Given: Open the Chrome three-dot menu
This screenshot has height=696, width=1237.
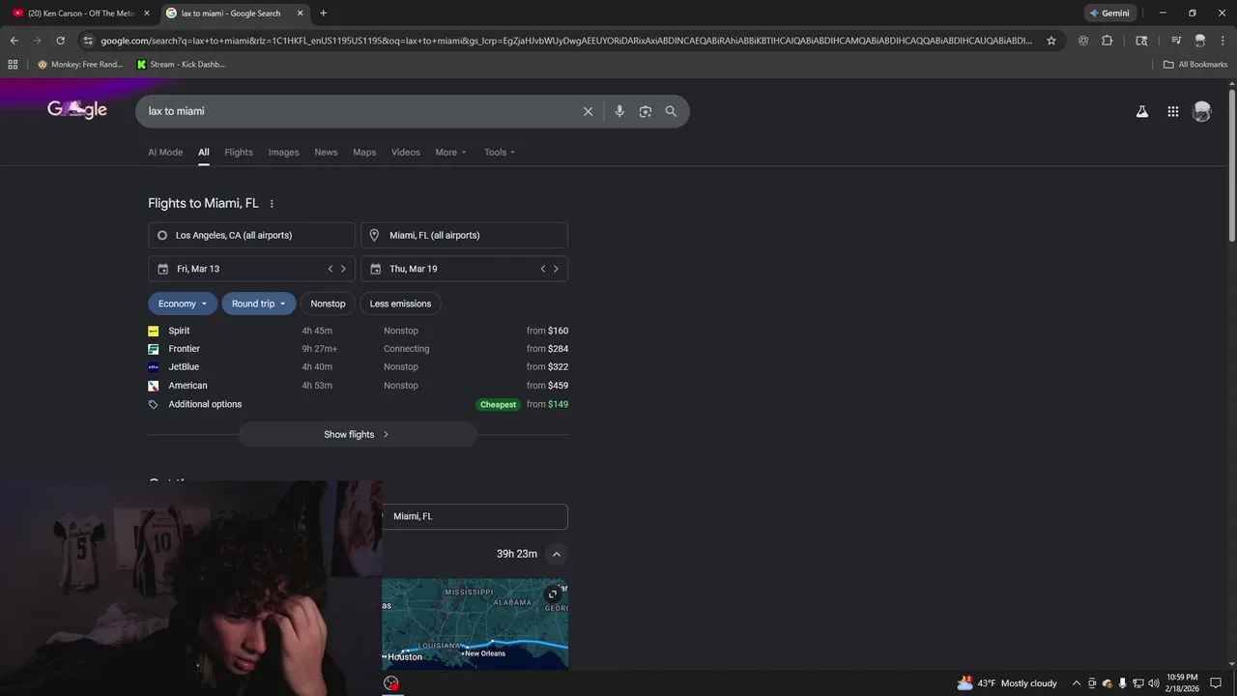Looking at the screenshot, I should click(x=1223, y=41).
